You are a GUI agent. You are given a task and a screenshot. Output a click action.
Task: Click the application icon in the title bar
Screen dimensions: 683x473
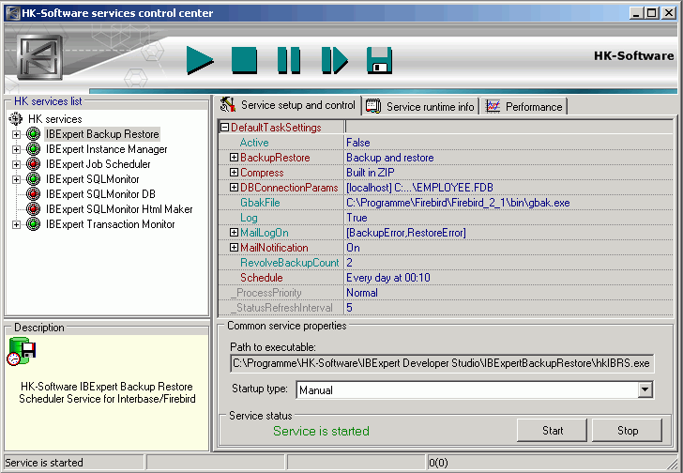[13, 13]
